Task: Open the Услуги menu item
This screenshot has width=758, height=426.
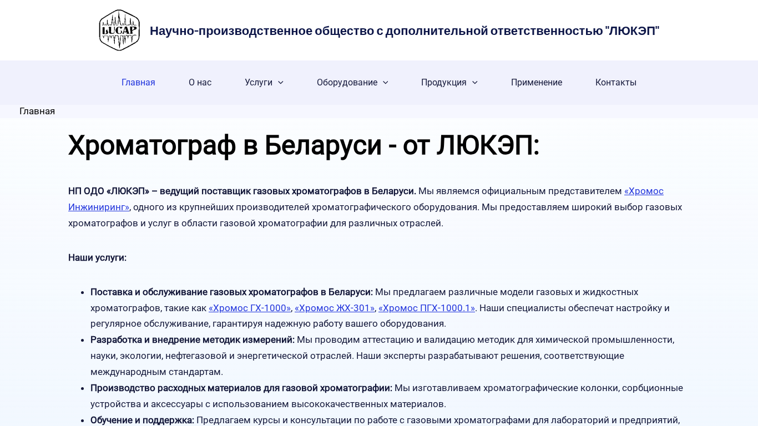Action: coord(259,82)
